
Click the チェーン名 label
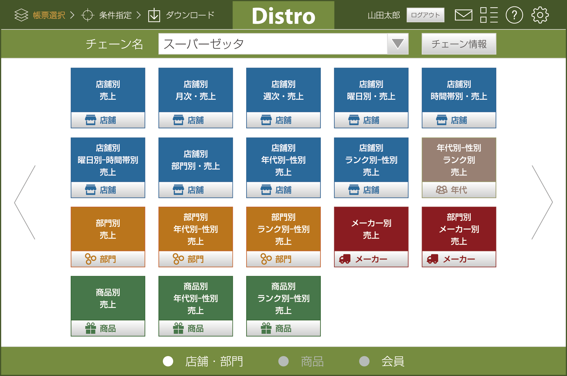114,44
